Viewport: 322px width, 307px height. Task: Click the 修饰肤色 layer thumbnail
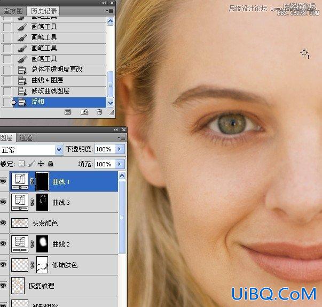tap(20, 265)
